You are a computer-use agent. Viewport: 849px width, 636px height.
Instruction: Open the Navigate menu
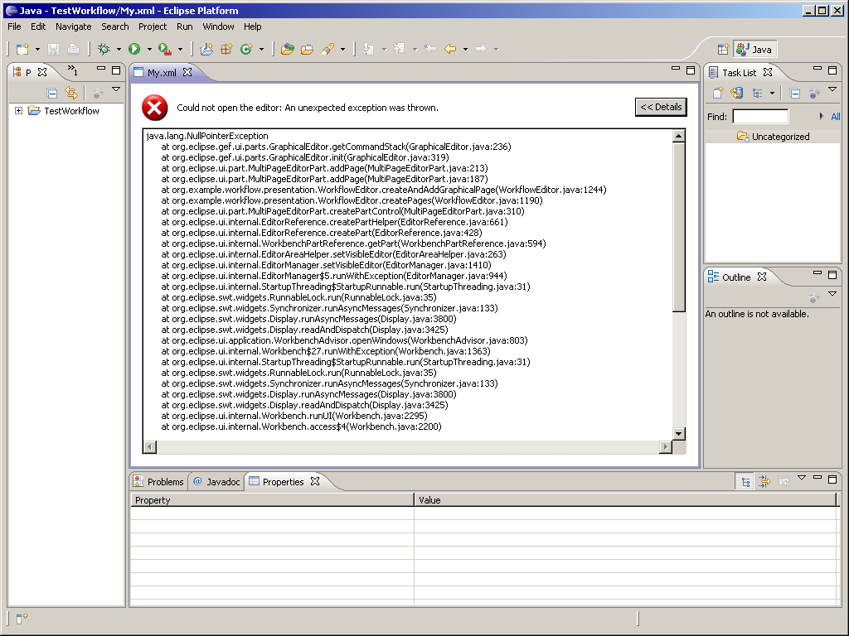(x=73, y=26)
